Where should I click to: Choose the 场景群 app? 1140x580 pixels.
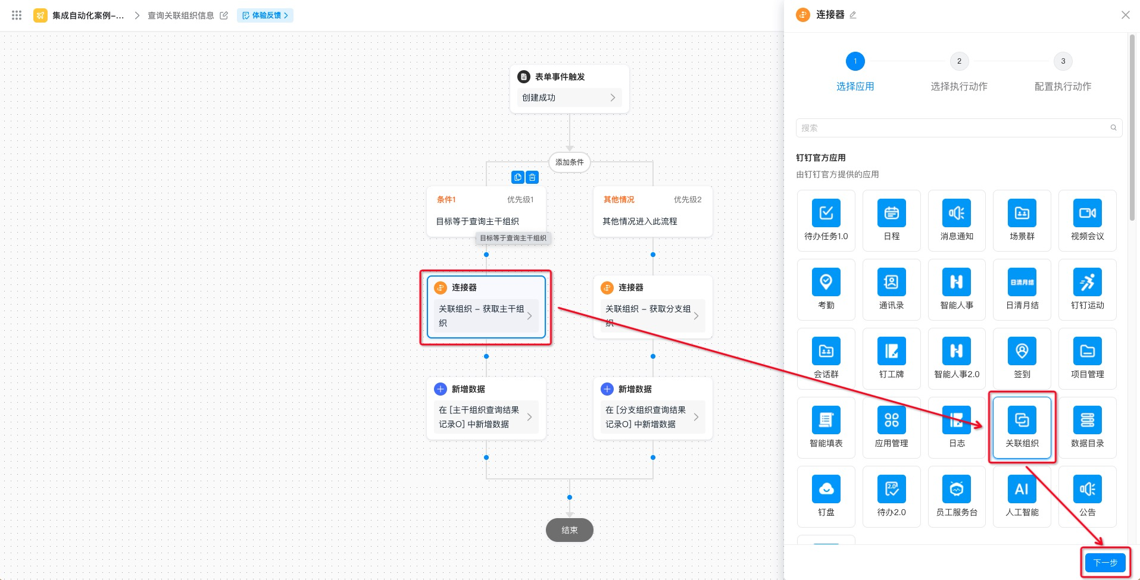[1022, 221]
